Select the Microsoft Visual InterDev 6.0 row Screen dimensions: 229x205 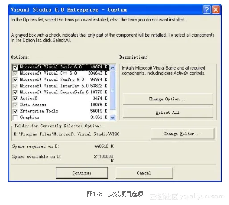[61, 86]
